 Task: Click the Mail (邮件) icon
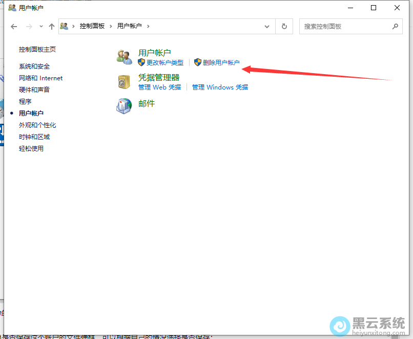pyautogui.click(x=124, y=106)
